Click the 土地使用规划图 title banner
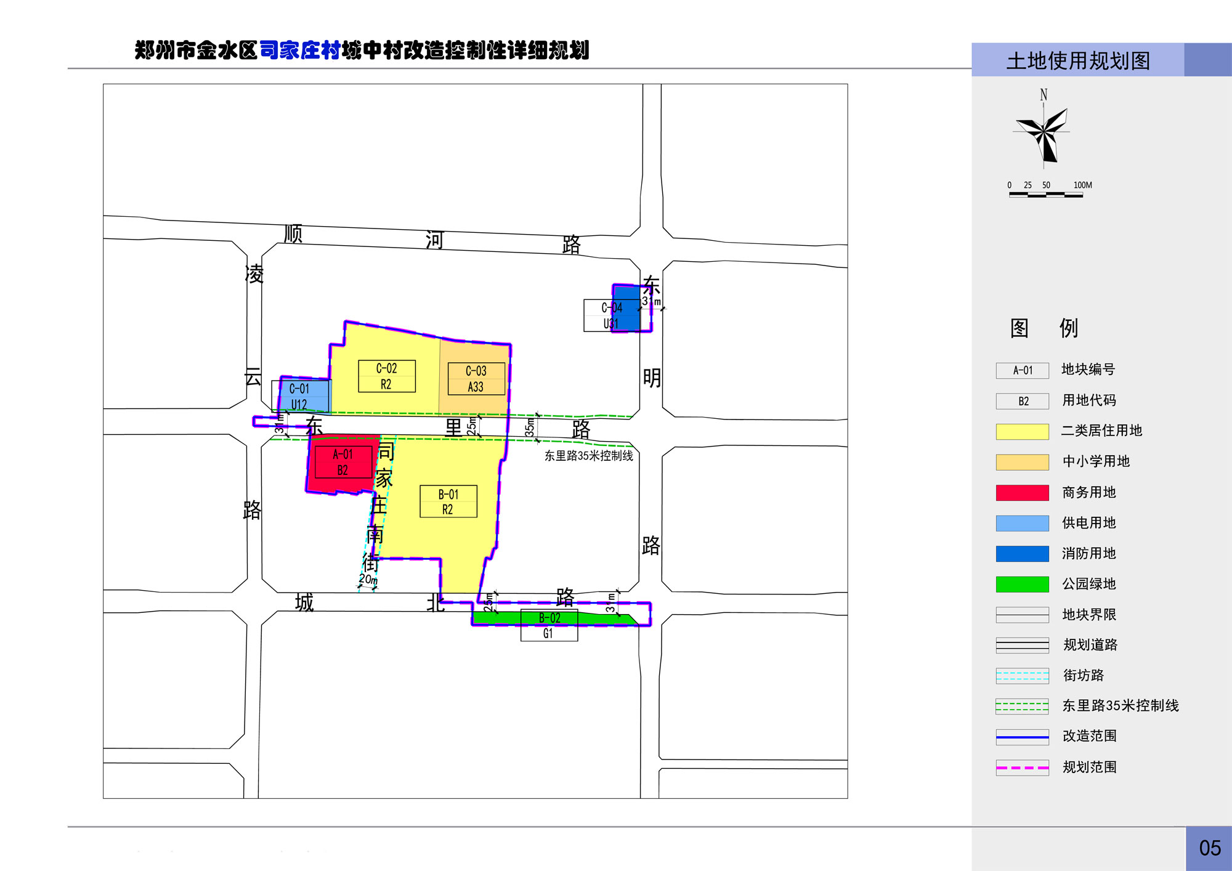This screenshot has height=871, width=1232. 1078,60
